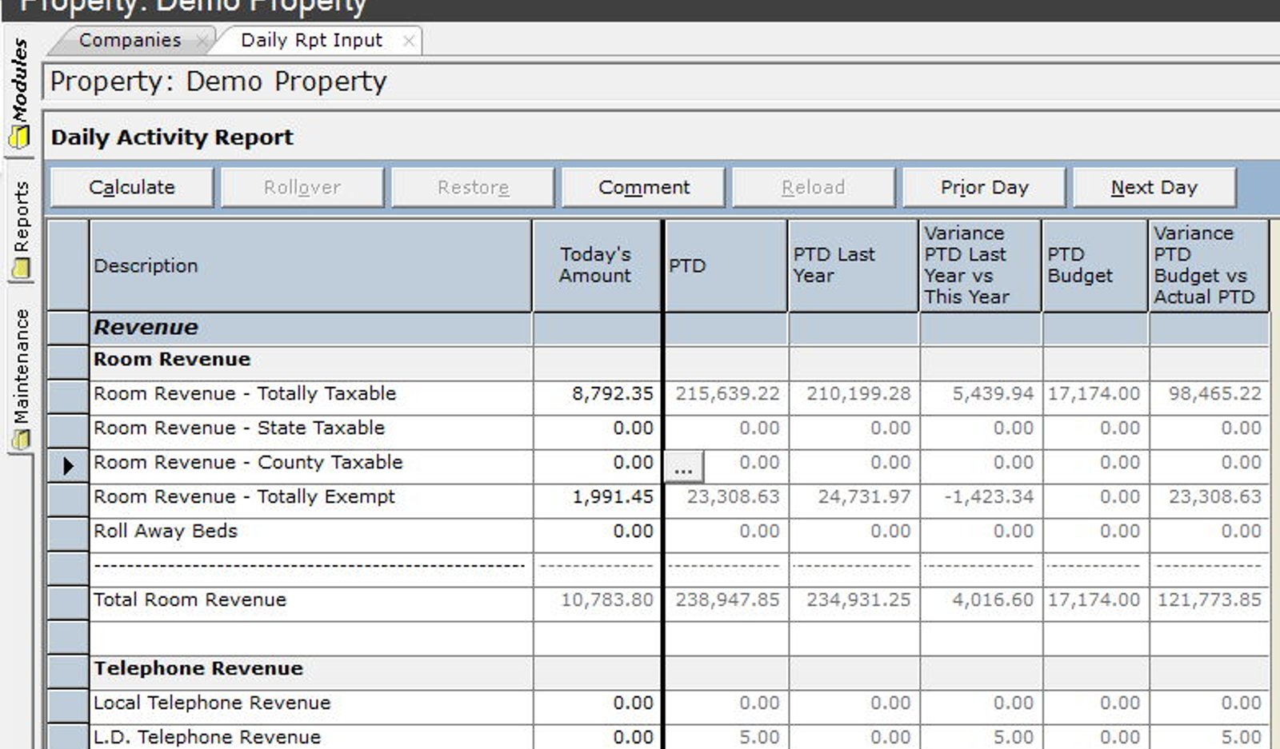Click the Modules folder icon

[19, 138]
